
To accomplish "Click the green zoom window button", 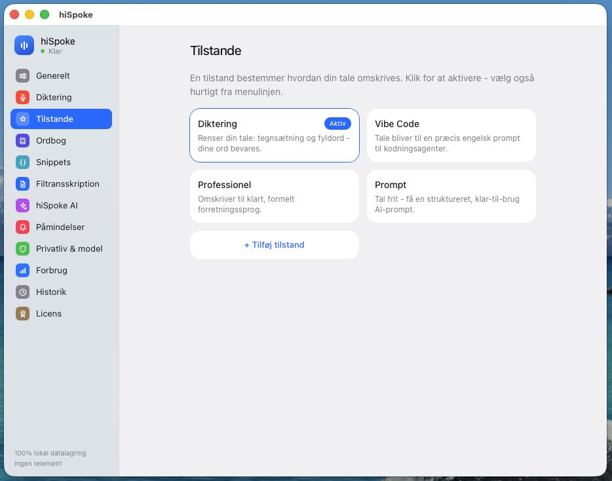I will coord(45,14).
